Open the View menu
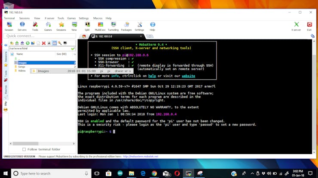Viewport: 318px width, 178px height. (x=37, y=18)
